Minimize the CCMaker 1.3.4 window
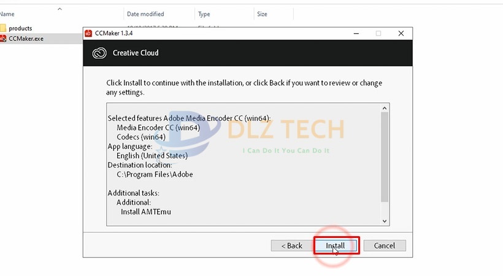503x276 pixels. (x=356, y=33)
